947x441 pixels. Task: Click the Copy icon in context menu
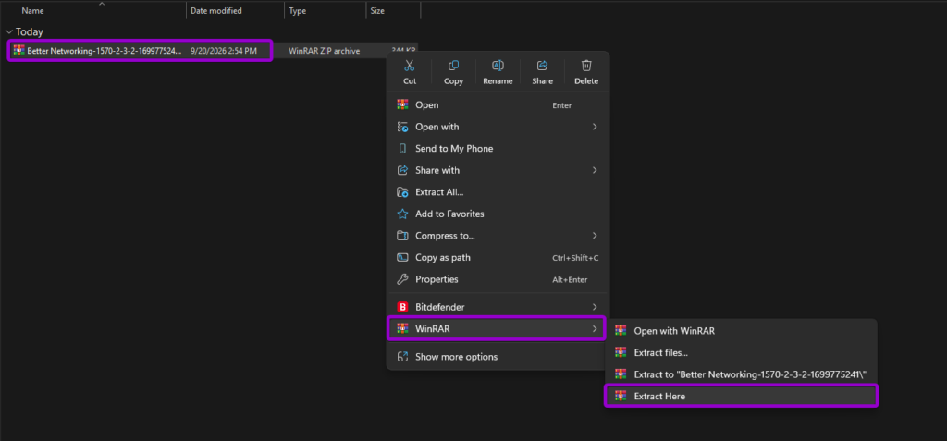click(x=453, y=66)
